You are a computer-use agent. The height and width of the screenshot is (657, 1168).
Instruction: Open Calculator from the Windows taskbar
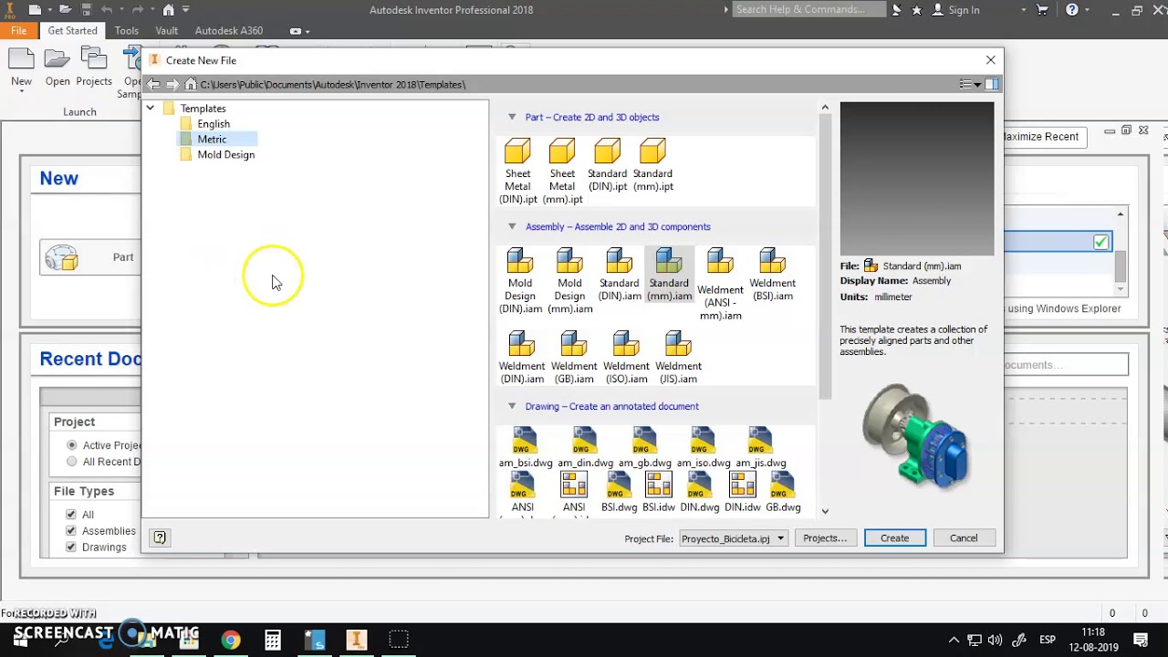pos(273,640)
